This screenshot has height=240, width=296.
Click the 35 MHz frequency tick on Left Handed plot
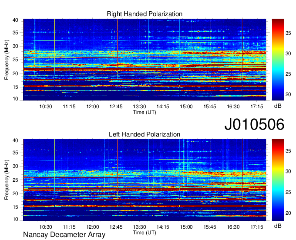coord(15,153)
